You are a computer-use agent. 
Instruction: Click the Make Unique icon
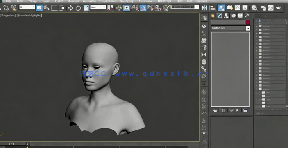231,110
